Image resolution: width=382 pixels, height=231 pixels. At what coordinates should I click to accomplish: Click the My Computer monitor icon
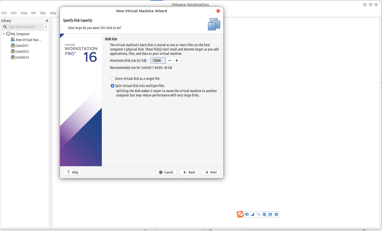coord(8,34)
